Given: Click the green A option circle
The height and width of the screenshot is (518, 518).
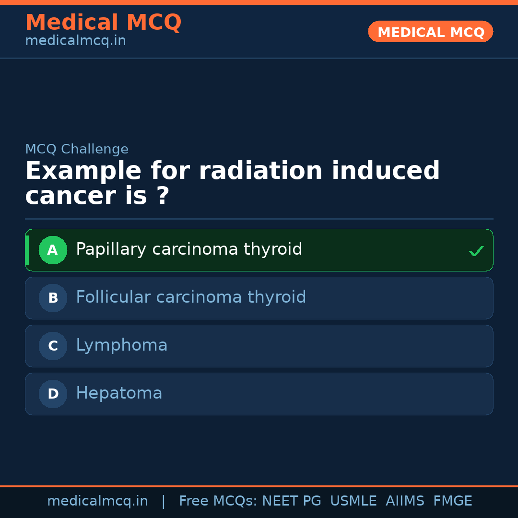Looking at the screenshot, I should [x=53, y=250].
